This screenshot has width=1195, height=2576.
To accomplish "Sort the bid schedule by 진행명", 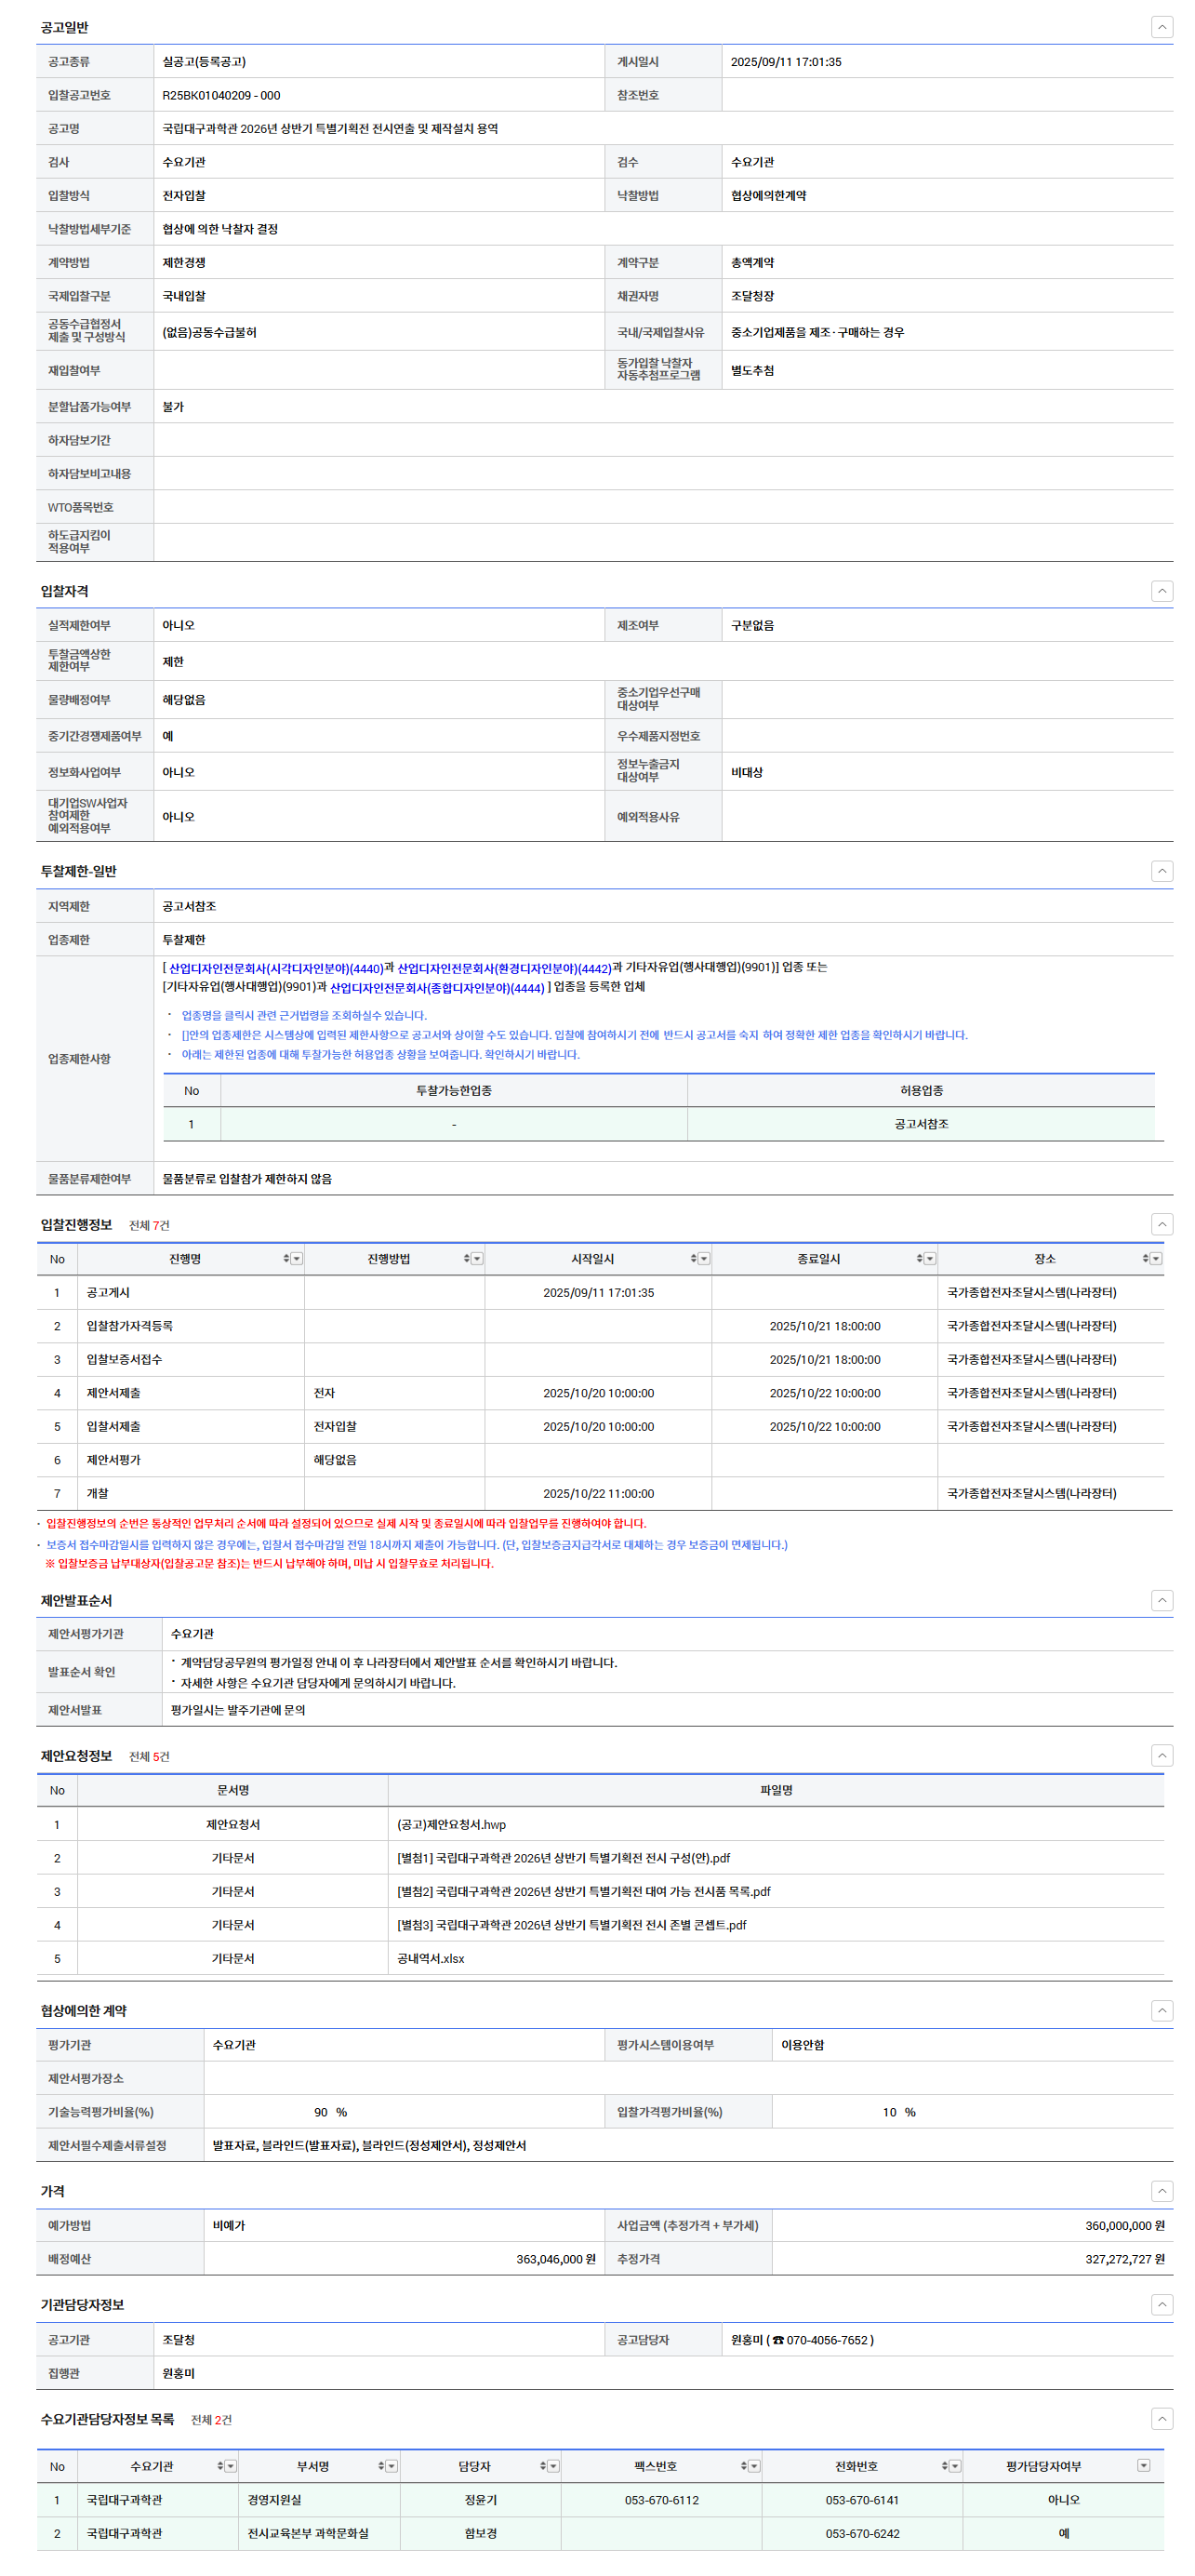I will pyautogui.click(x=286, y=1259).
